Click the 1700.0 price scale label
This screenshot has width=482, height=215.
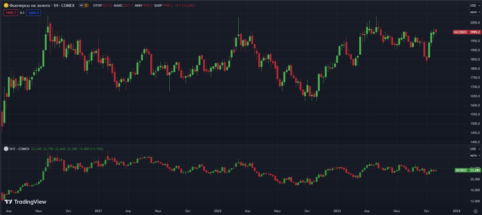tap(475, 87)
